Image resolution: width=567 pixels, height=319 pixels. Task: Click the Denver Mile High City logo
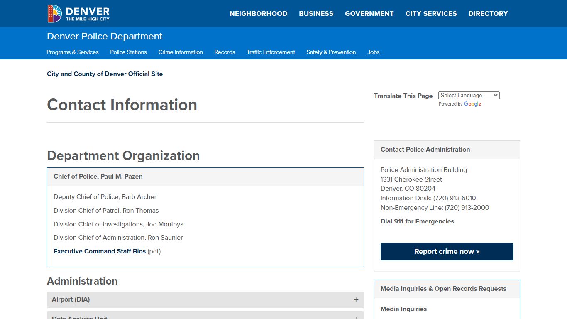pyautogui.click(x=78, y=14)
